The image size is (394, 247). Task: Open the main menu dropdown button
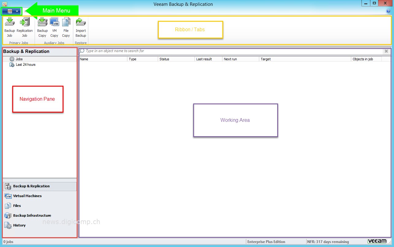(12, 11)
